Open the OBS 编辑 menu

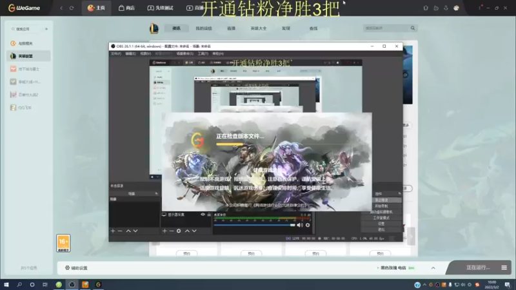tap(130, 53)
